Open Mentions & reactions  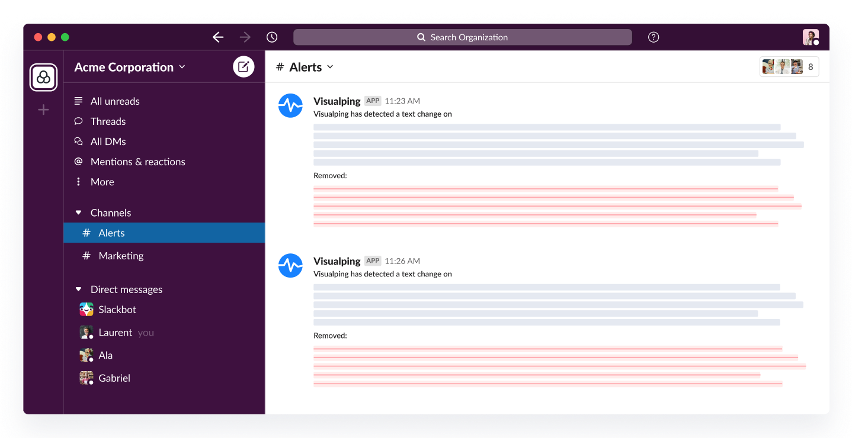(137, 162)
